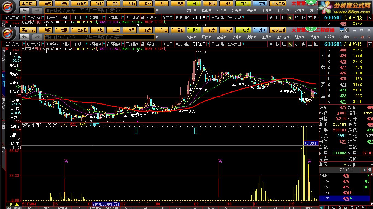
Task: Select the bias indicator tab at the bottom
Action: 128,208
